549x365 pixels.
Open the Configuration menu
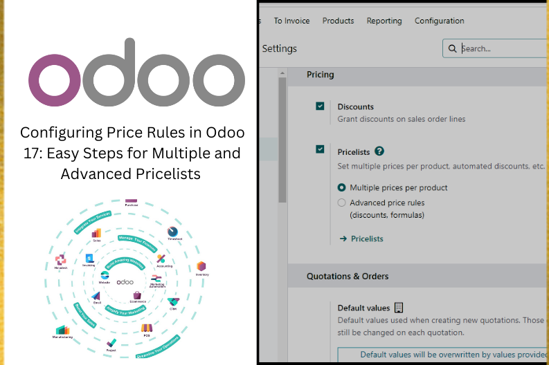point(440,21)
